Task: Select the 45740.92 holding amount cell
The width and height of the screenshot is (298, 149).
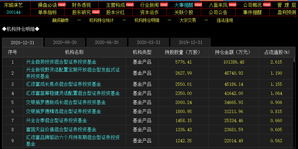Action: pos(234,73)
